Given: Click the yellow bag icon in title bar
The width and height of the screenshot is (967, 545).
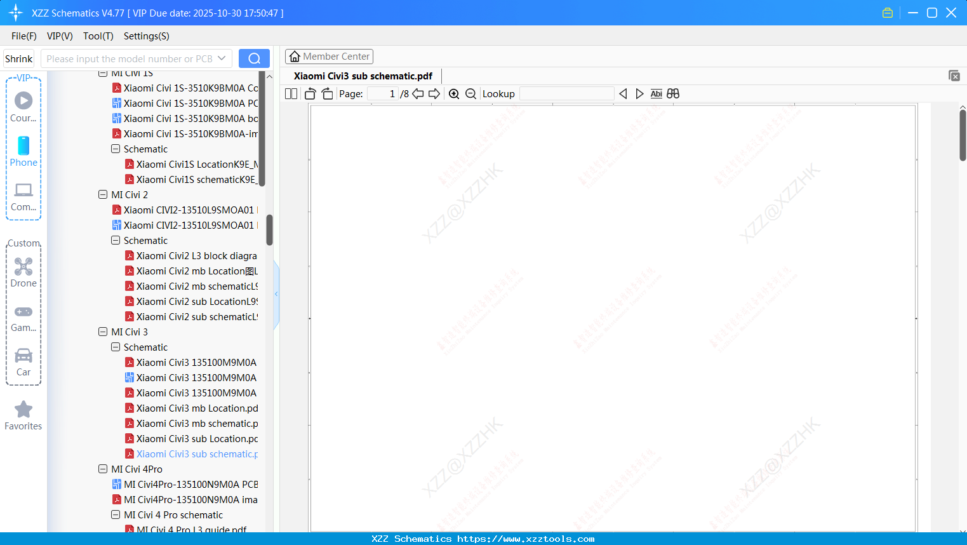Looking at the screenshot, I should click(888, 13).
